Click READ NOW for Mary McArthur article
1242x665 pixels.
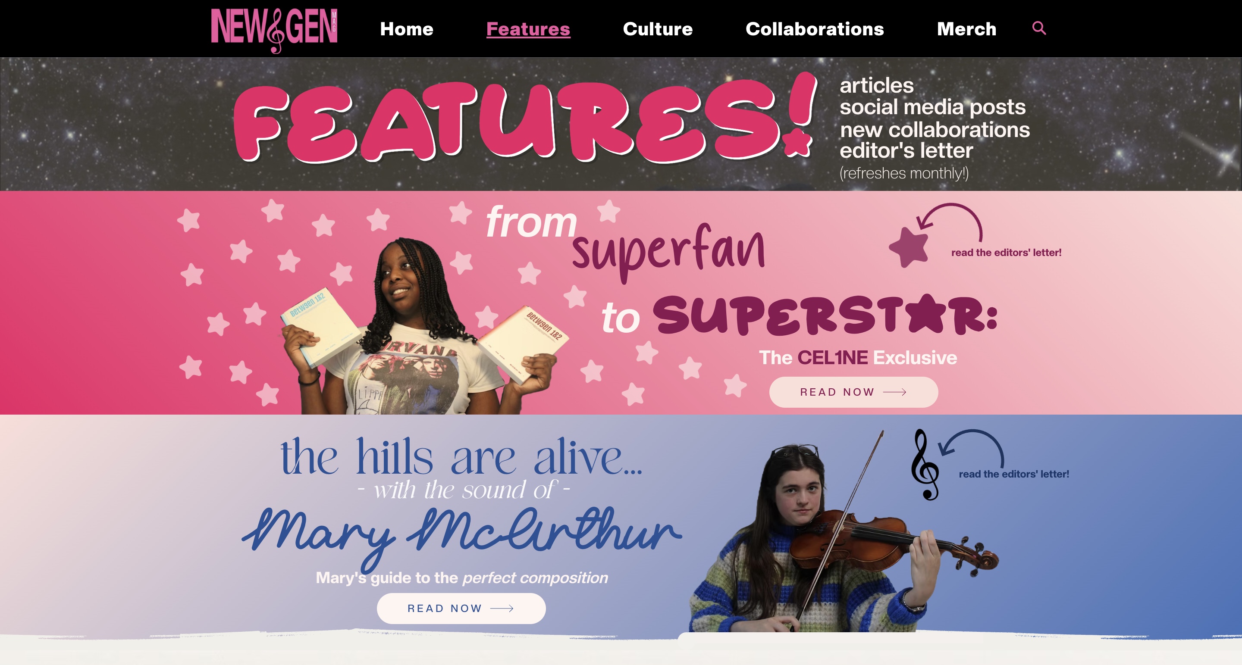[461, 609]
